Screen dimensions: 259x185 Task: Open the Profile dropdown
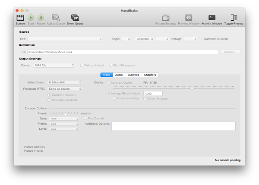[64, 124]
